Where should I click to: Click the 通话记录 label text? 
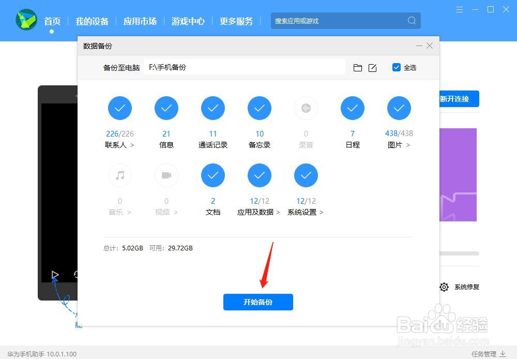point(213,145)
